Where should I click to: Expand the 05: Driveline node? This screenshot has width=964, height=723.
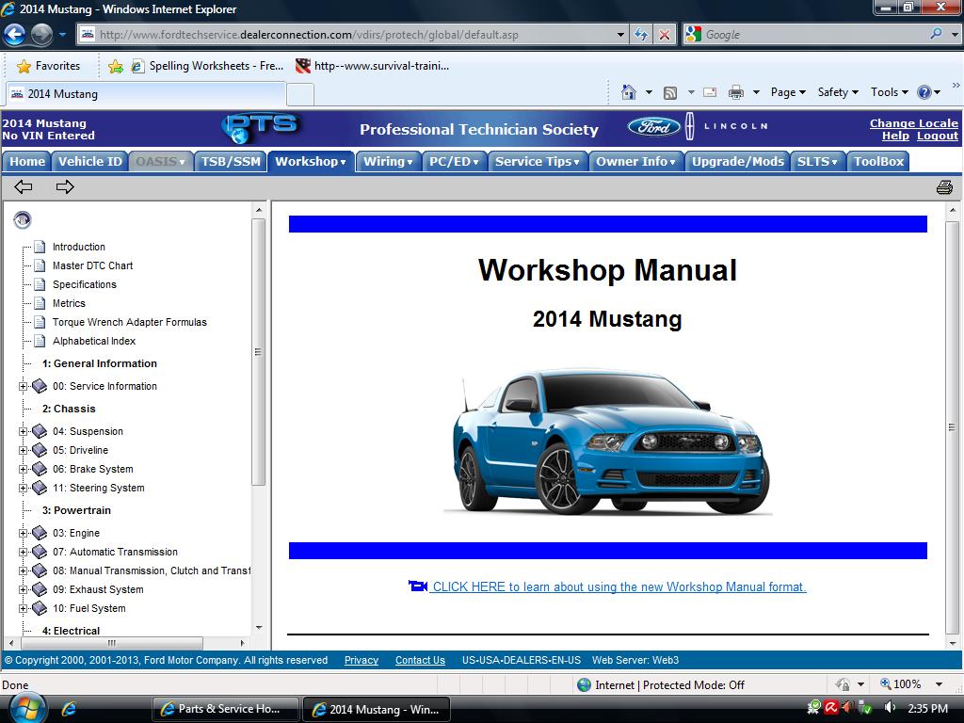[x=23, y=451]
